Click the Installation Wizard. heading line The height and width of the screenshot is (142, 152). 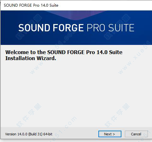pyautogui.click(x=31, y=58)
